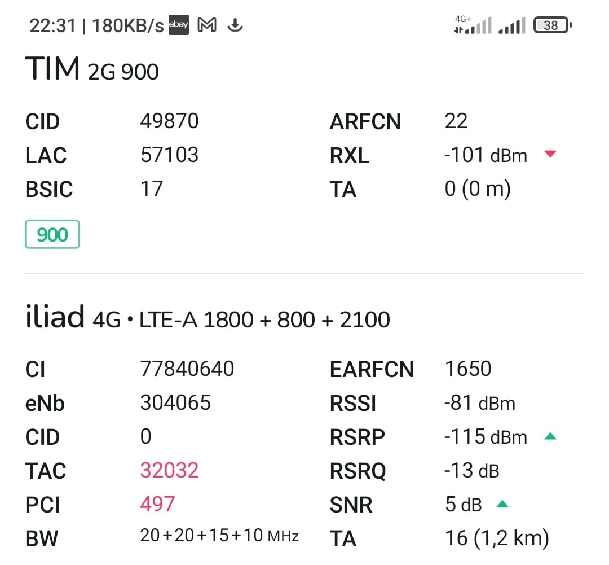Screen dimensions: 609x565
Task: Tap the 4G+ signal strength icon
Action: pyautogui.click(x=473, y=25)
